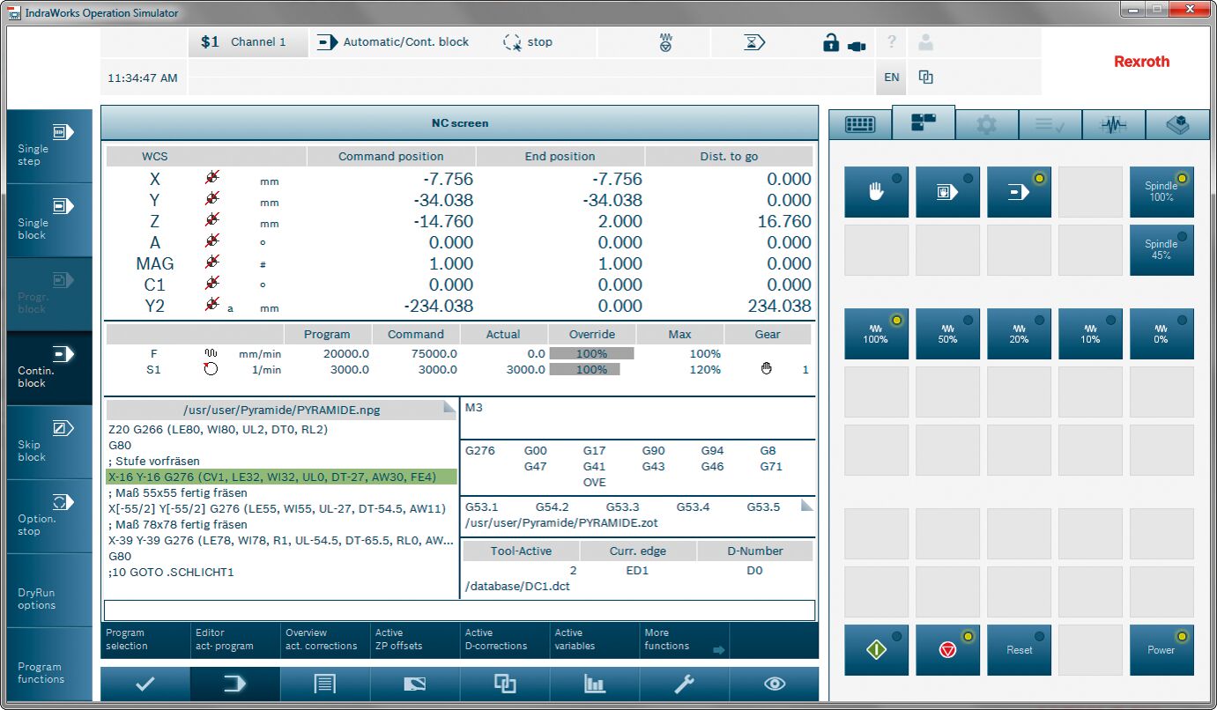Enable the manual hand mode button
This screenshot has width=1217, height=710.
click(x=876, y=192)
